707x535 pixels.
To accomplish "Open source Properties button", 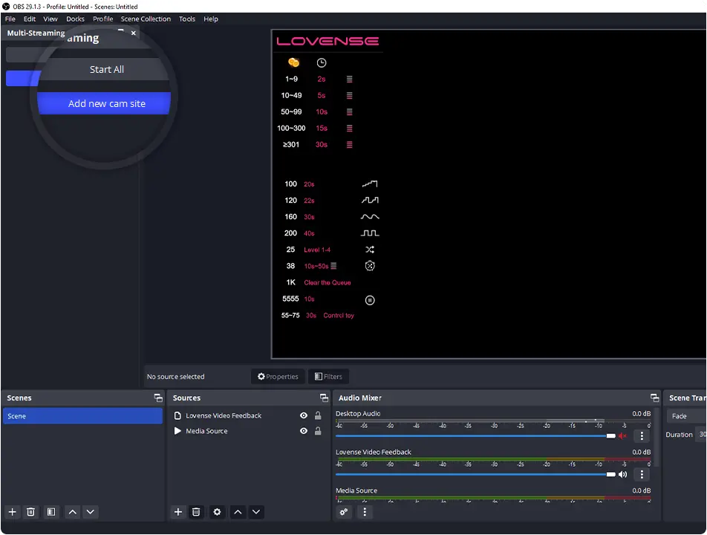I will 278,377.
